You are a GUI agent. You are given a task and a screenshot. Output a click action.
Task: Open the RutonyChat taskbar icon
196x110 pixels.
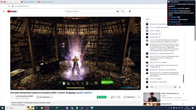click(x=92, y=108)
